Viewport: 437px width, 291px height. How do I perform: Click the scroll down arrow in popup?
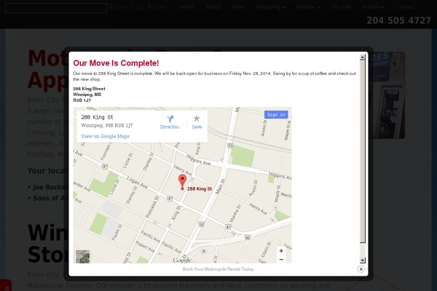363,260
